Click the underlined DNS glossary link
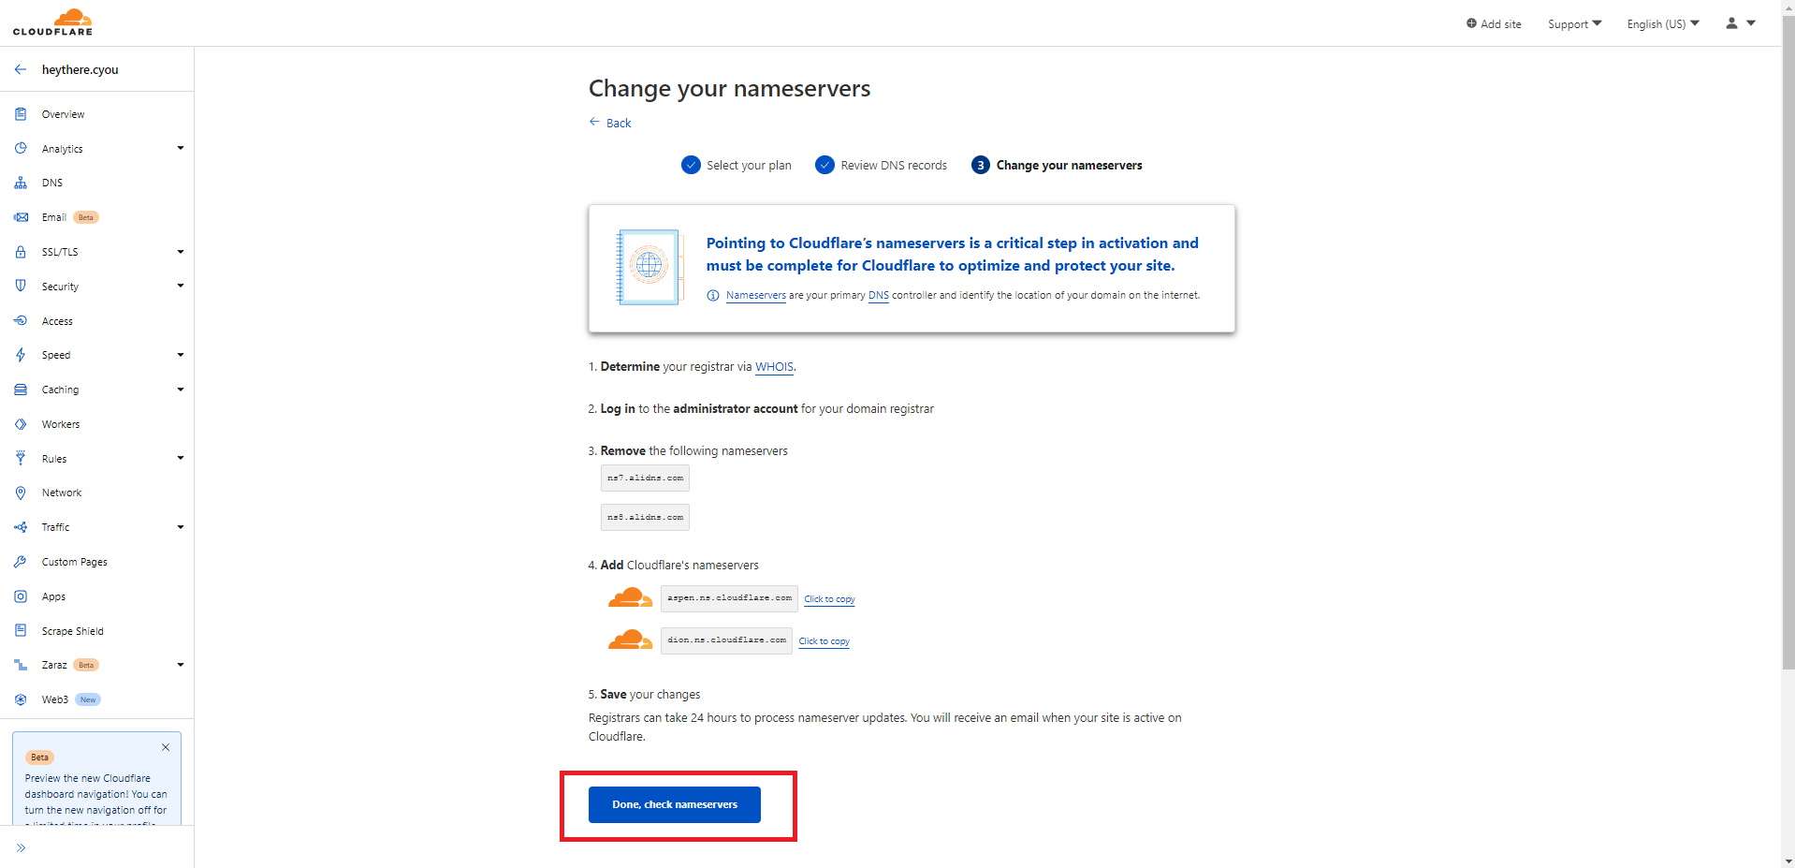 [879, 296]
